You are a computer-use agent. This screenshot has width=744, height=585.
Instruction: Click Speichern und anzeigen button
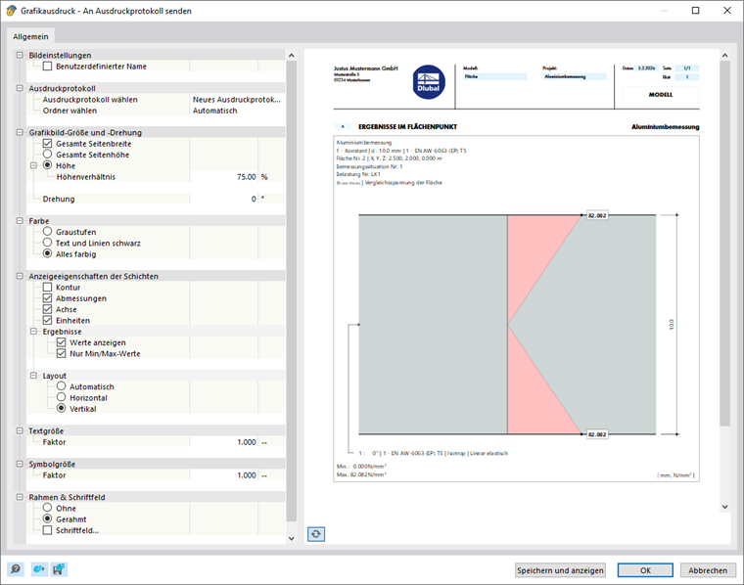[x=560, y=570]
